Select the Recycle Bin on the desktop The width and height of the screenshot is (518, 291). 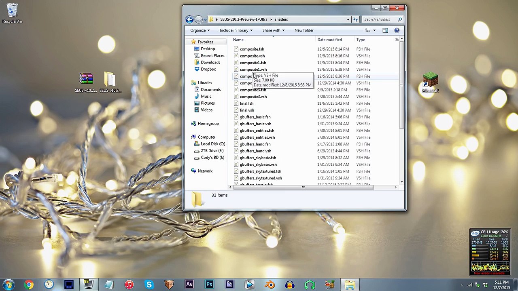coord(12,13)
